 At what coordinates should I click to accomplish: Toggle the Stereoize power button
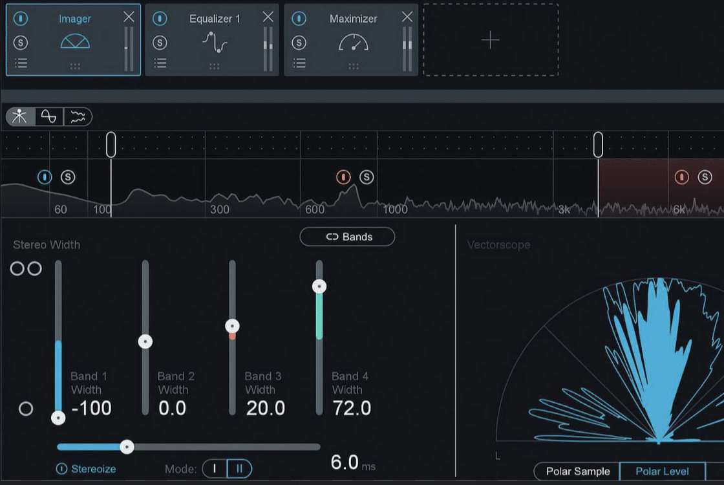(x=61, y=469)
